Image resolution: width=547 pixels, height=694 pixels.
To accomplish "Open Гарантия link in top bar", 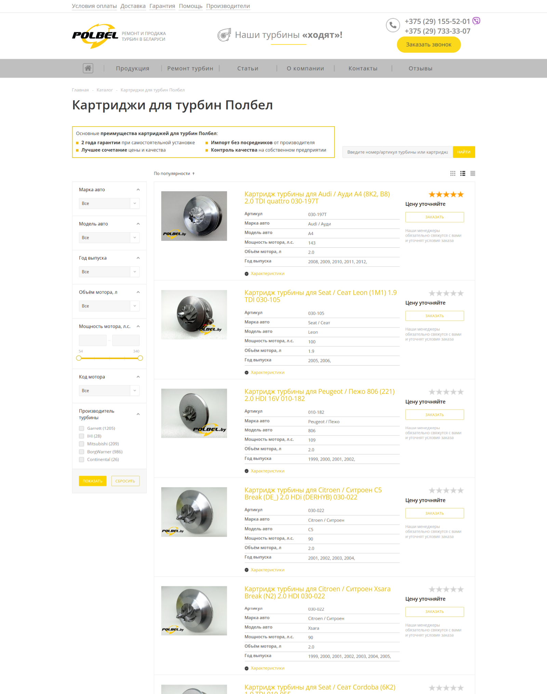I will pos(162,6).
